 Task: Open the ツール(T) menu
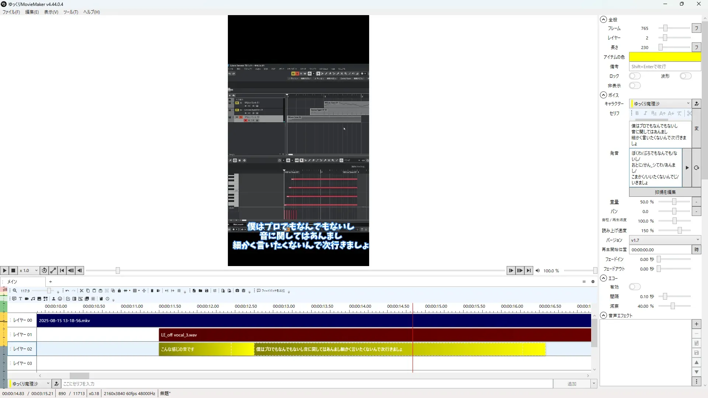click(x=70, y=12)
